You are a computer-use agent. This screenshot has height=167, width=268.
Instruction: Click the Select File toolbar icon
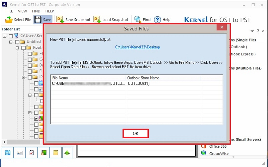click(x=9, y=20)
